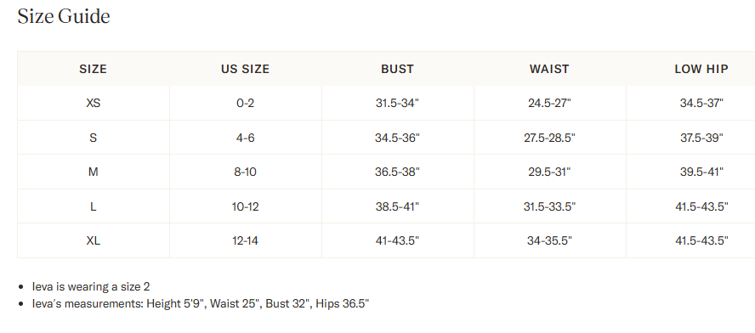Click the Size Guide heading
The height and width of the screenshot is (333, 755).
[64, 16]
